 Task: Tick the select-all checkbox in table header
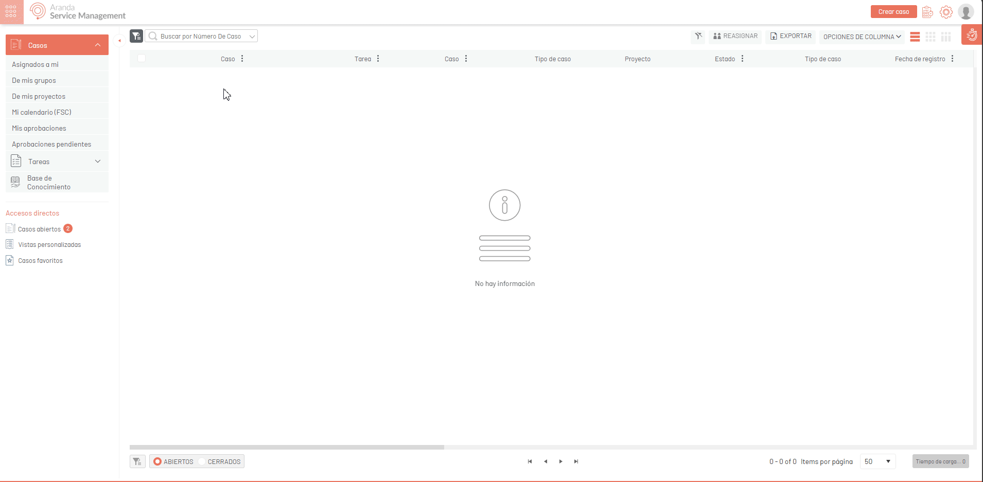[x=142, y=58]
